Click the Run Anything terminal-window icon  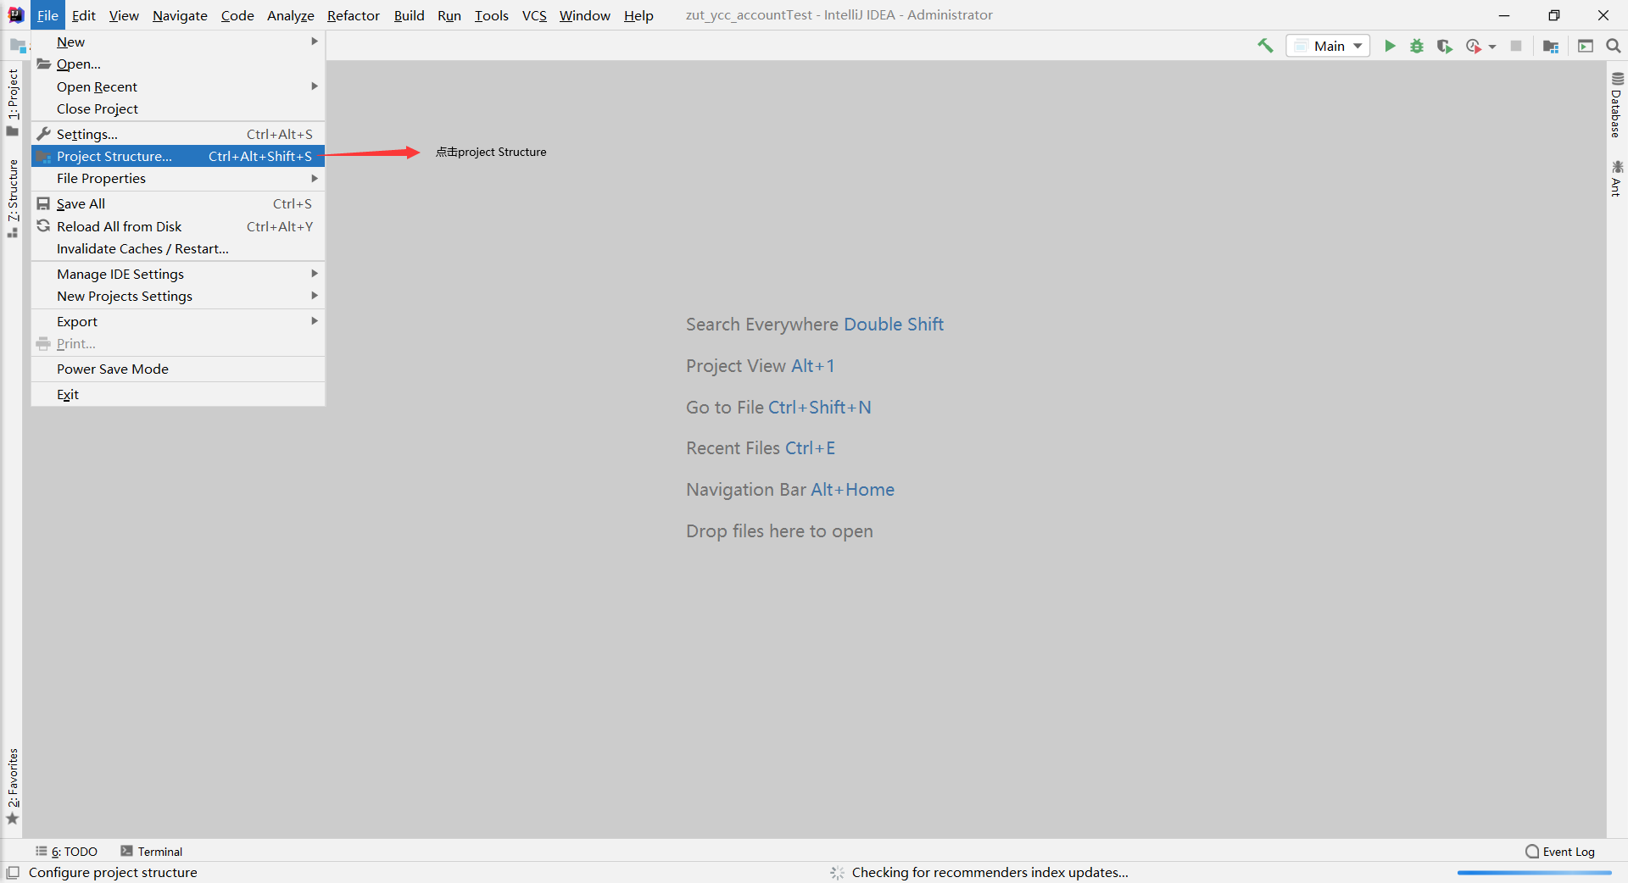pos(1586,46)
